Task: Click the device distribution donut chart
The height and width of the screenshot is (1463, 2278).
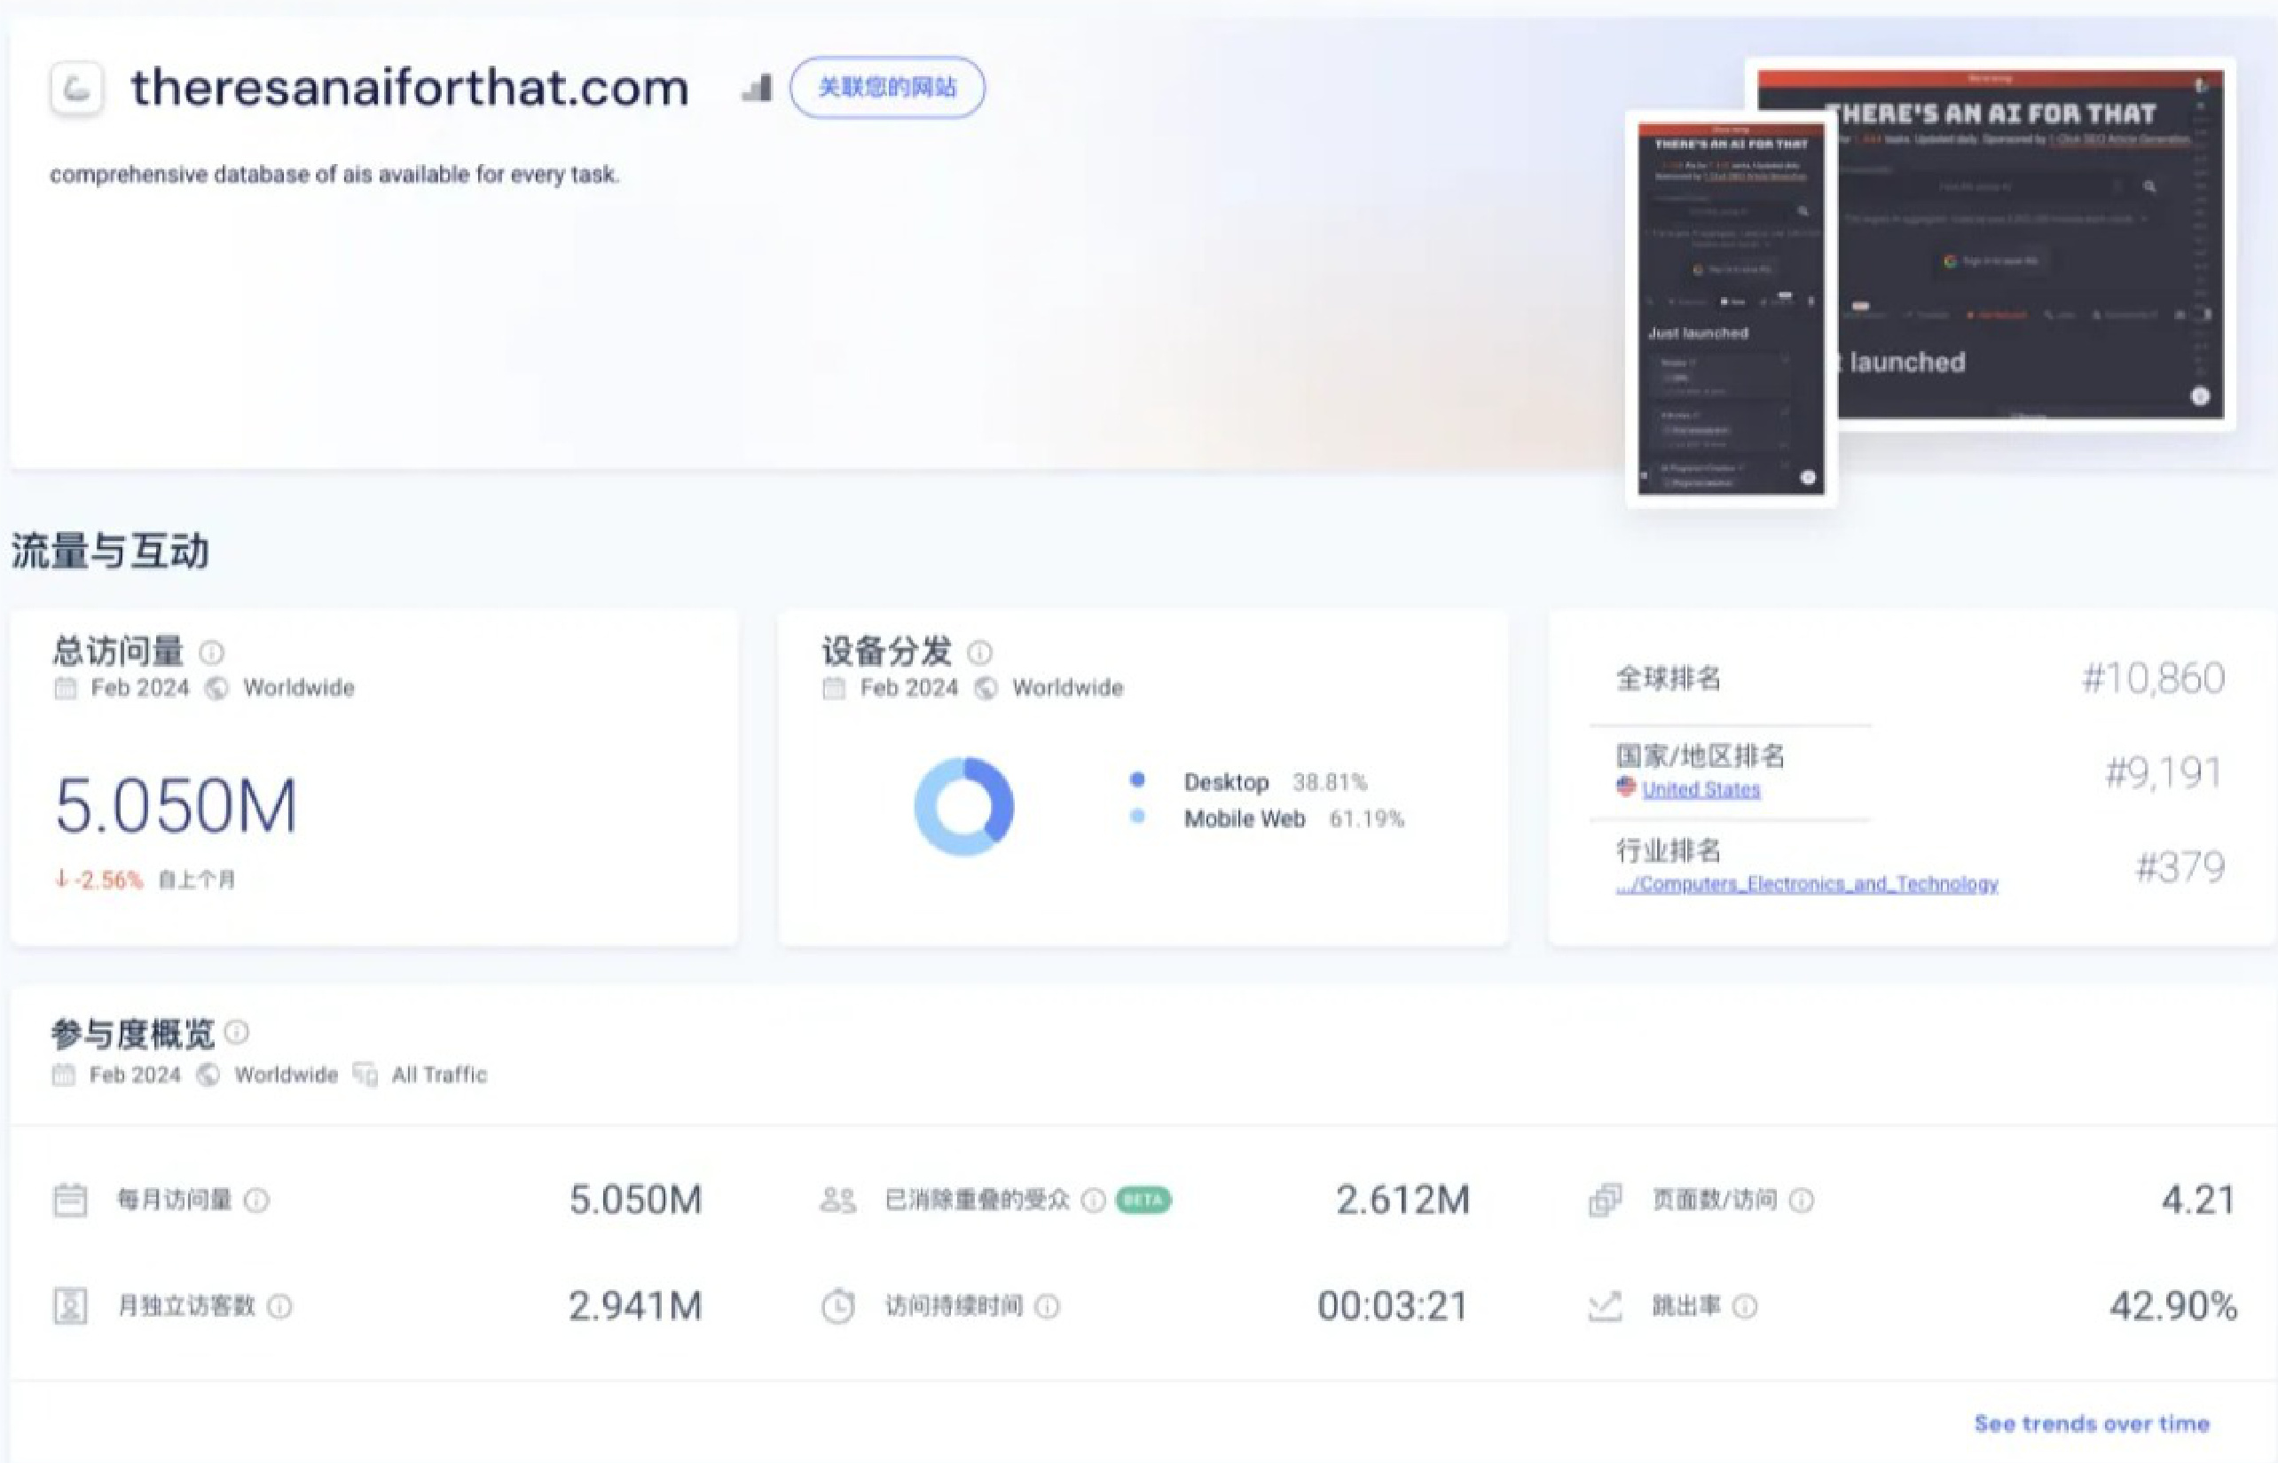Action: click(x=963, y=806)
